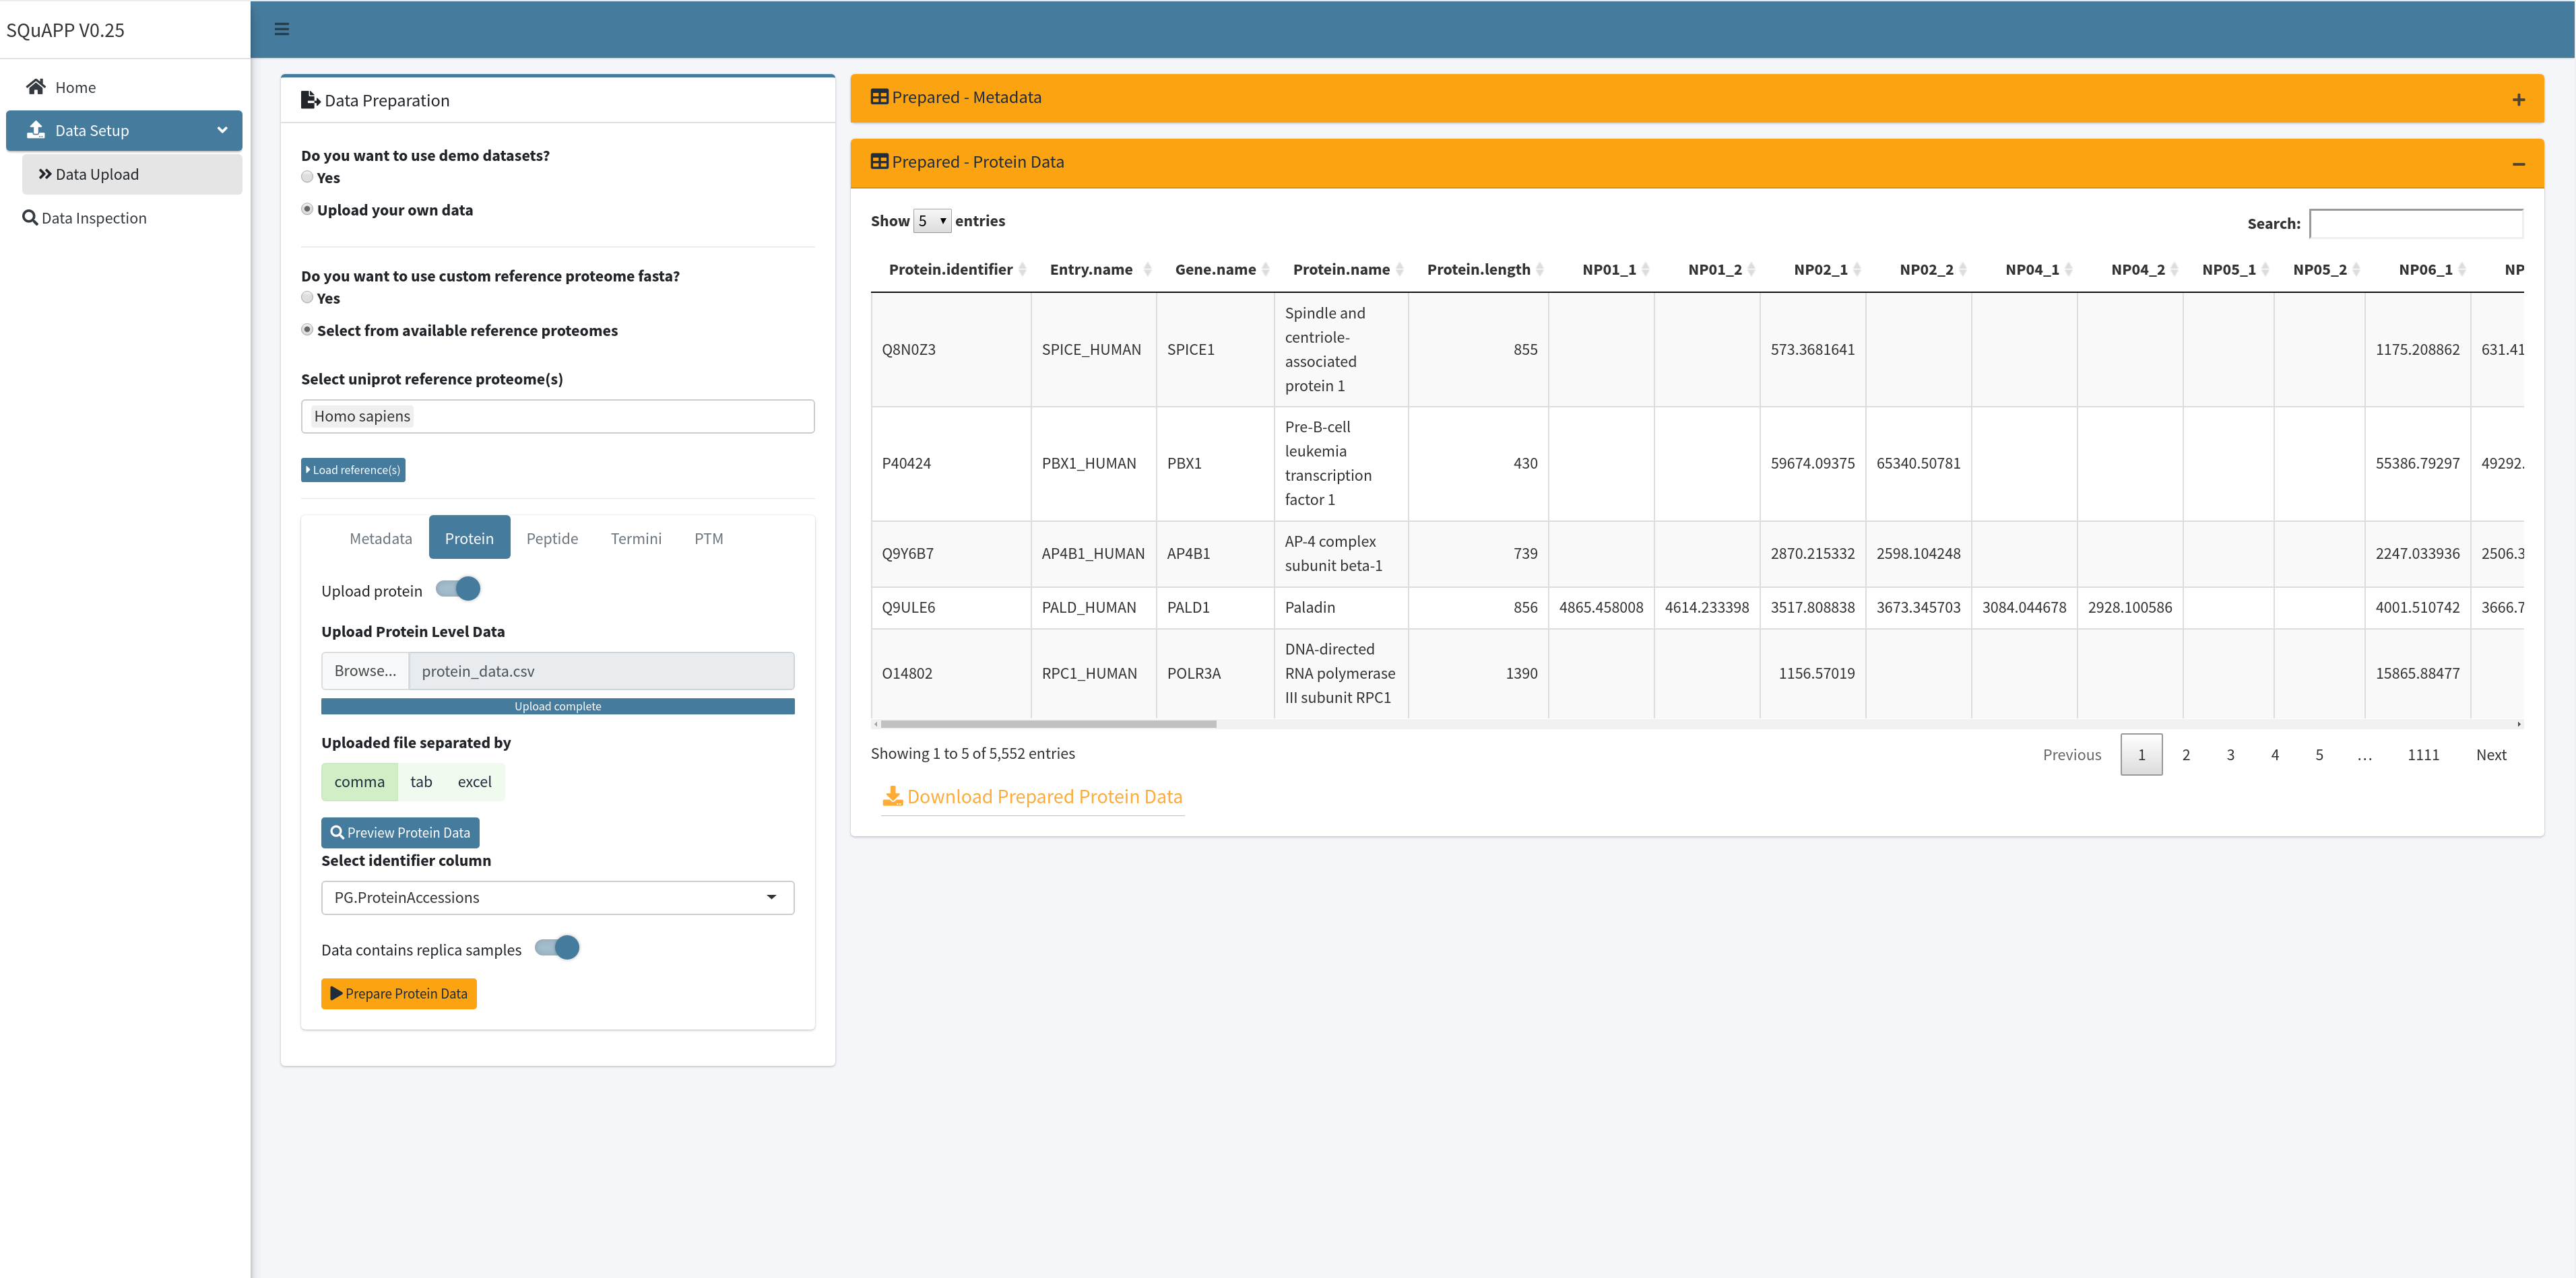The width and height of the screenshot is (2576, 1278).
Task: Click the table's horizontal scrollbar
Action: [x=1047, y=725]
